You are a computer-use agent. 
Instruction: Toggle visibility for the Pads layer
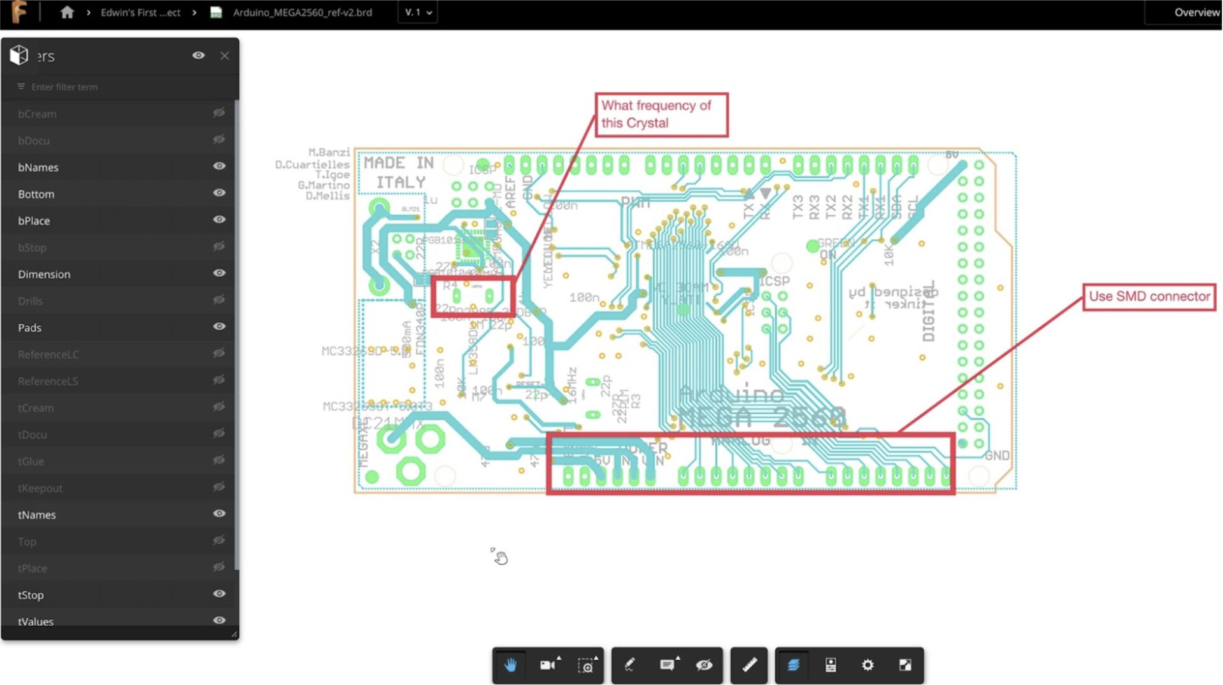(218, 327)
